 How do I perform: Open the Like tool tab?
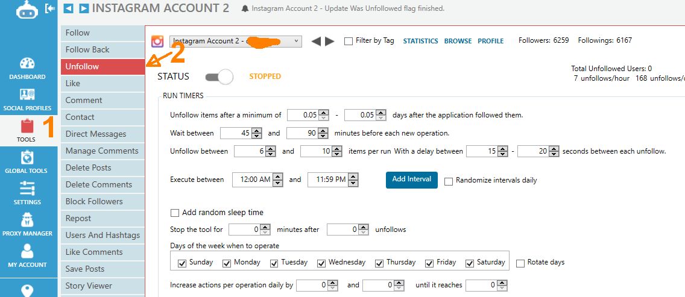pyautogui.click(x=103, y=83)
